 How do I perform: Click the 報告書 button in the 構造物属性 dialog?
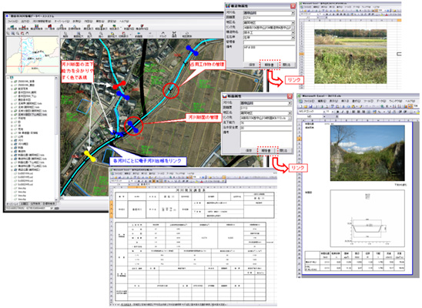pyautogui.click(x=269, y=65)
